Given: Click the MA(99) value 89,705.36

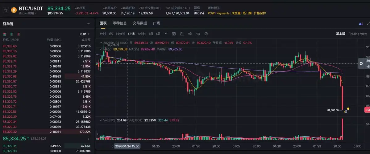Looking at the screenshot, I should (175, 49).
